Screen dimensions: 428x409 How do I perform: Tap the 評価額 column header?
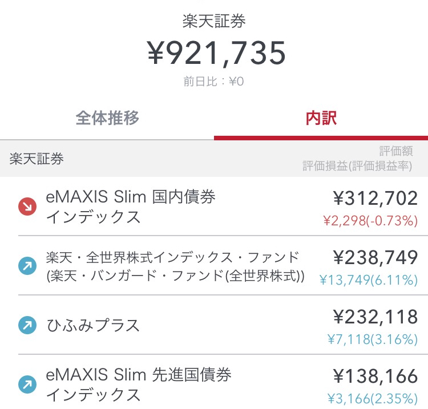tap(396, 151)
